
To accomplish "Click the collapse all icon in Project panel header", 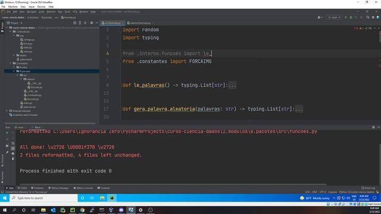I will 85,23.
